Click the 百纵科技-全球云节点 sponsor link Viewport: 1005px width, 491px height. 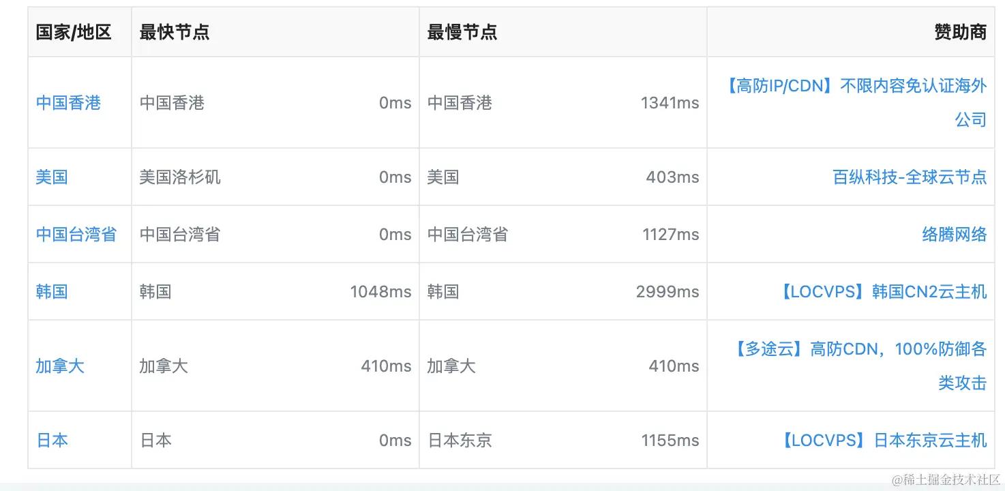point(910,177)
